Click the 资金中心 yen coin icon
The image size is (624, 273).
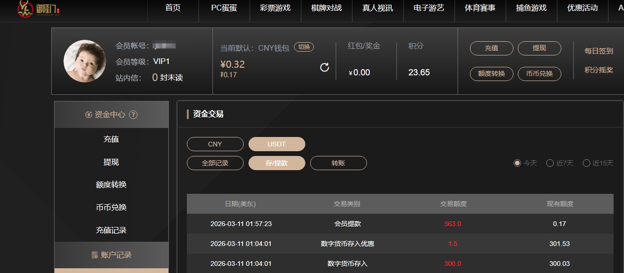point(89,115)
